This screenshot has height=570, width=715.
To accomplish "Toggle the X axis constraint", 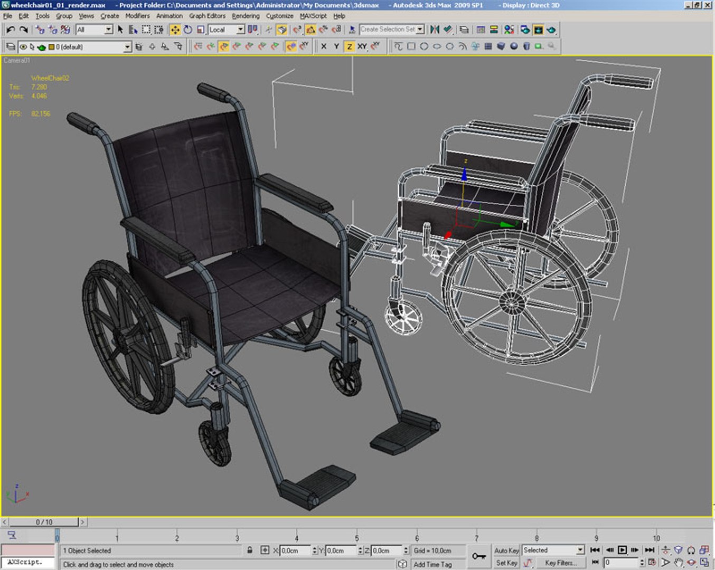I will point(324,46).
